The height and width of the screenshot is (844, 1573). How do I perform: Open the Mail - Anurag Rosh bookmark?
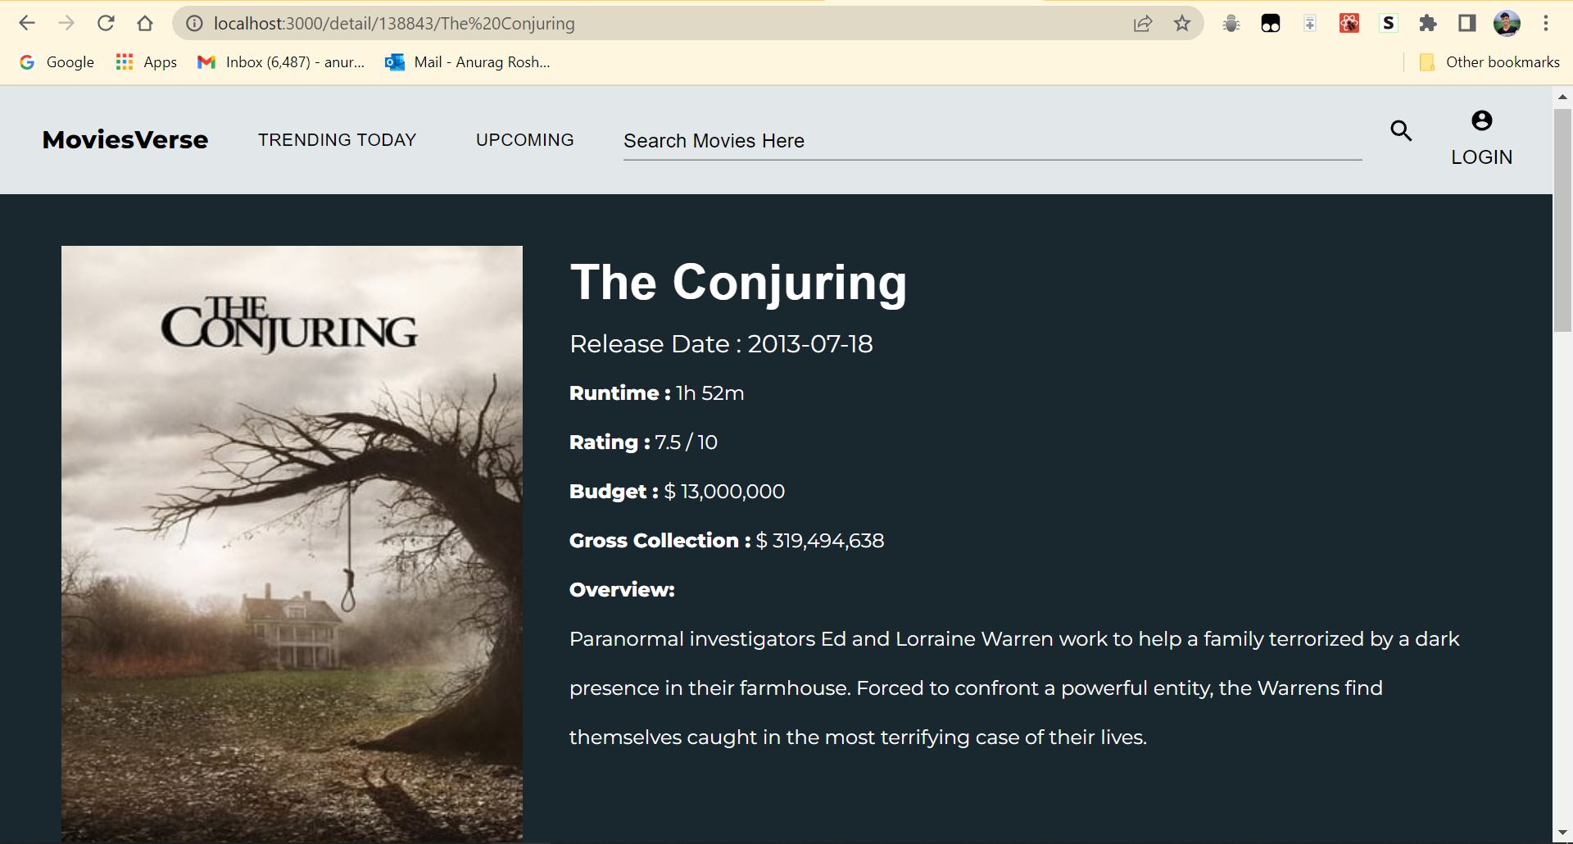[x=468, y=62]
